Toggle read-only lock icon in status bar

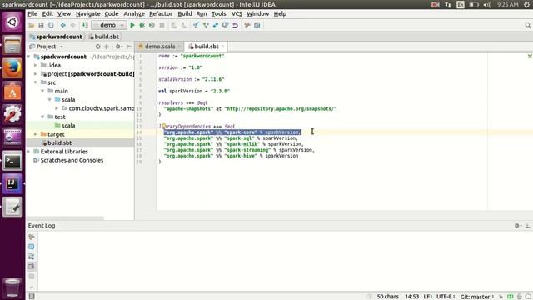(501, 297)
